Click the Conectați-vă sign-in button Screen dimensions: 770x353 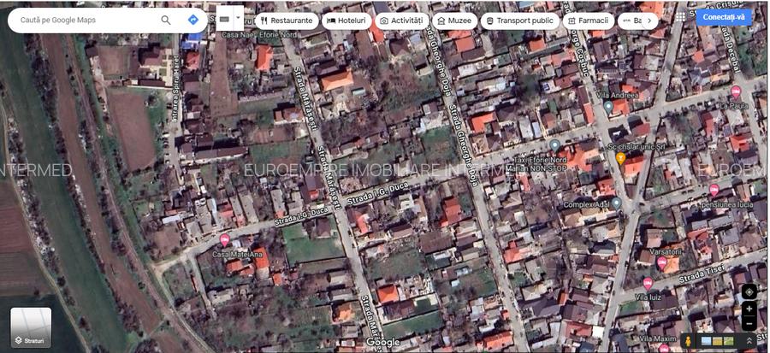pos(724,17)
